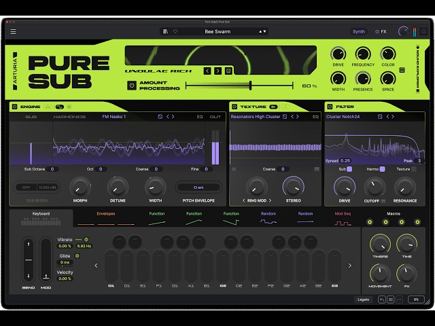Click the FM Nasko 1 preset name
The image size is (435, 326).
pyautogui.click(x=114, y=116)
